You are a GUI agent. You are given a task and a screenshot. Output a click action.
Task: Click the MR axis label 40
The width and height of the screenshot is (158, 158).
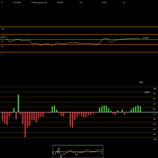pyautogui.click(x=154, y=104)
